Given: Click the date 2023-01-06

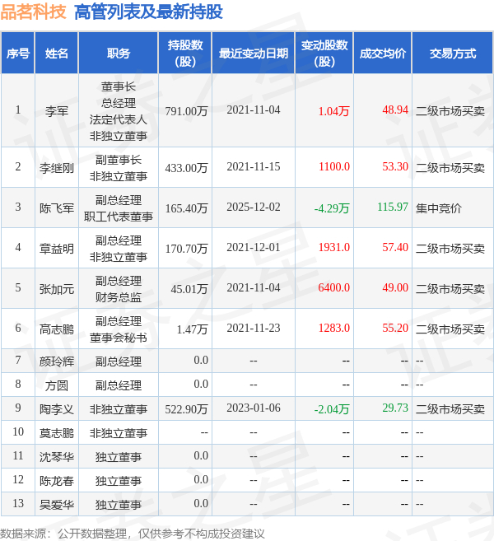Looking at the screenshot, I should pos(254,408).
